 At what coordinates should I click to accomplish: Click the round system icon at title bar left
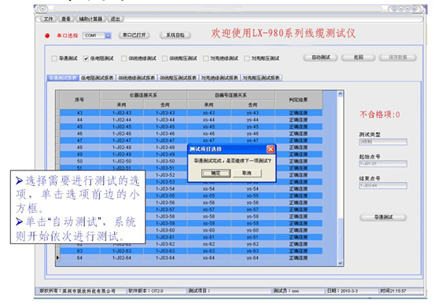tap(42, 9)
